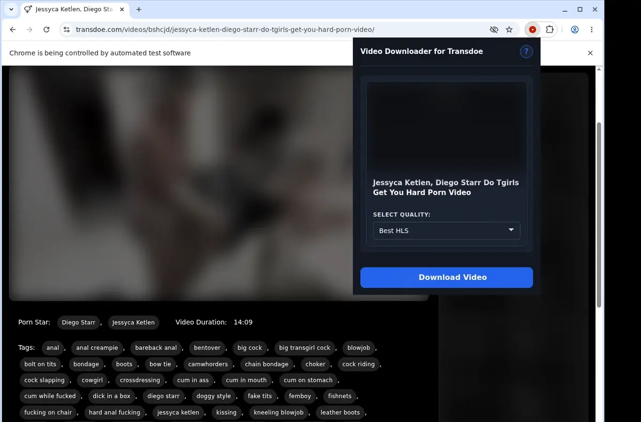Click the chain bondage tag
This screenshot has height=422, width=641.
(x=267, y=364)
